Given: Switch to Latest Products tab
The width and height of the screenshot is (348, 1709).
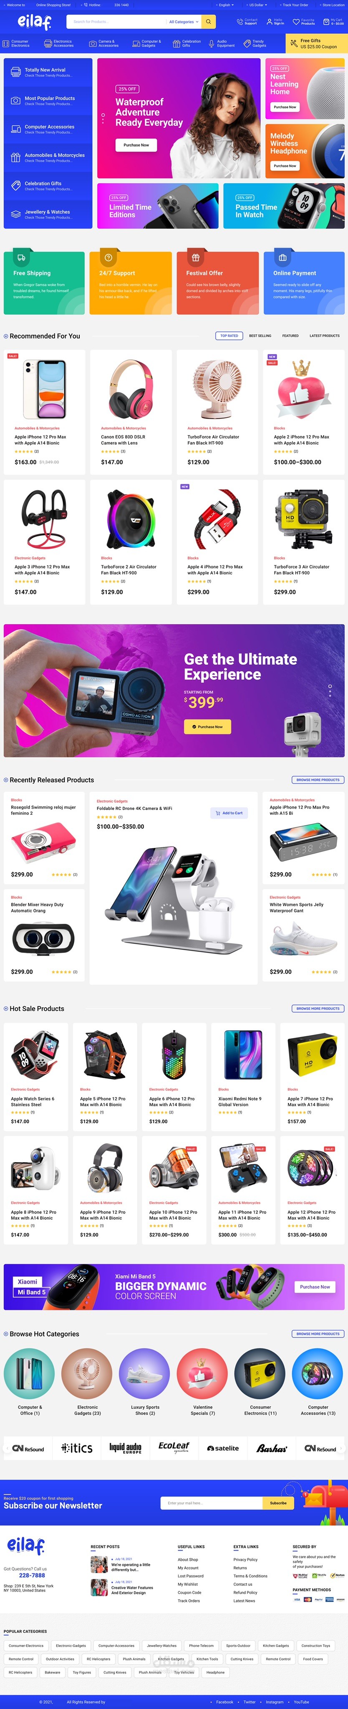Looking at the screenshot, I should pos(324,336).
